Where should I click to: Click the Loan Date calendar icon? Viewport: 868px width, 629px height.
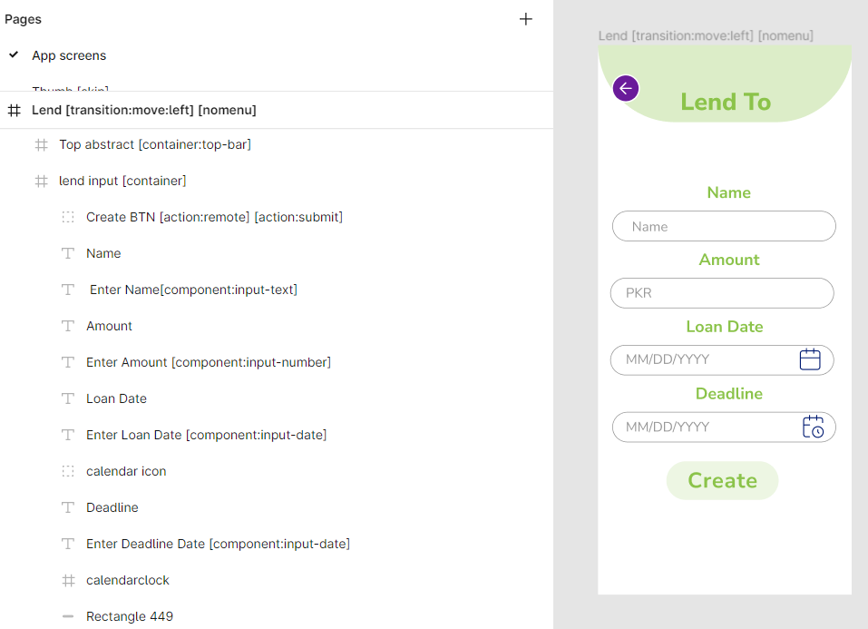810,359
